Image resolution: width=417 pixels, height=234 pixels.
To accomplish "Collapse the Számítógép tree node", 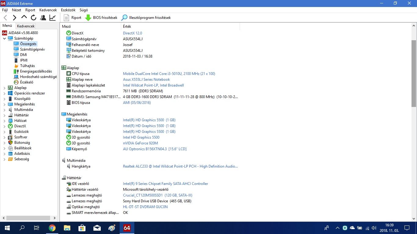I will coord(4,38).
